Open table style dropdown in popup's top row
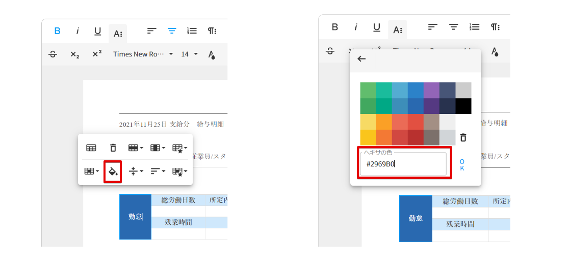 (x=179, y=148)
